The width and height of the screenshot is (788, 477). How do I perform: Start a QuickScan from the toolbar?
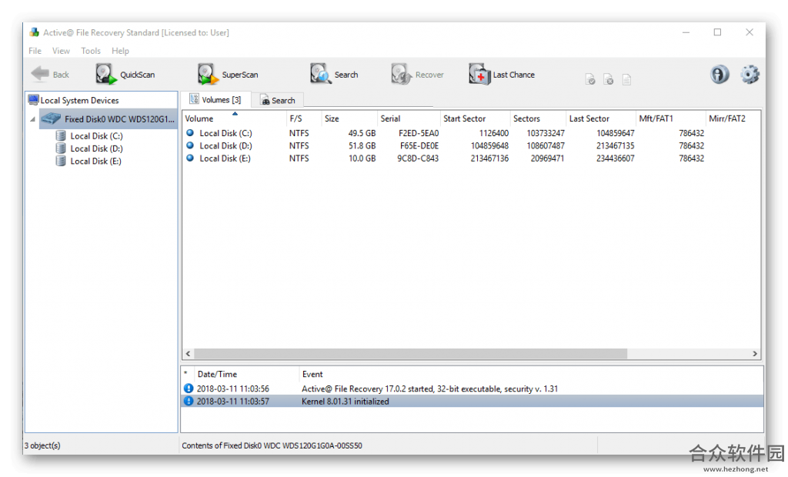[125, 75]
